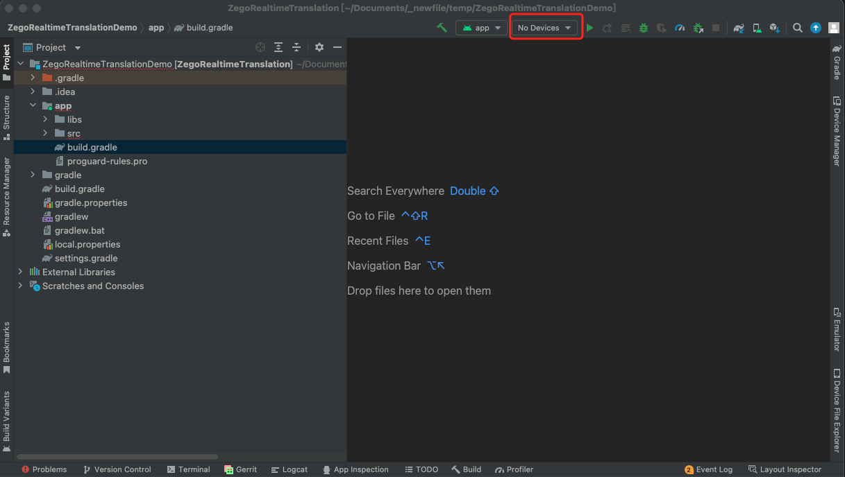Open the App Inspection tool window

click(355, 469)
